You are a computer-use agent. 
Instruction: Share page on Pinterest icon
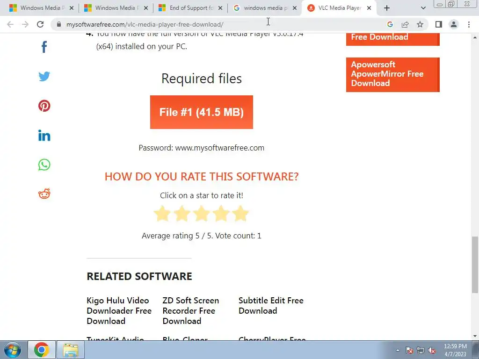44,106
